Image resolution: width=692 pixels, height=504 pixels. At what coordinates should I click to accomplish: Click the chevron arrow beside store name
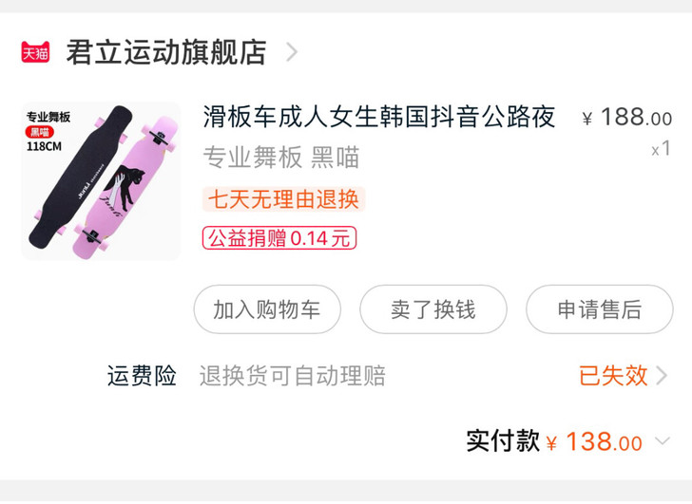point(292,52)
